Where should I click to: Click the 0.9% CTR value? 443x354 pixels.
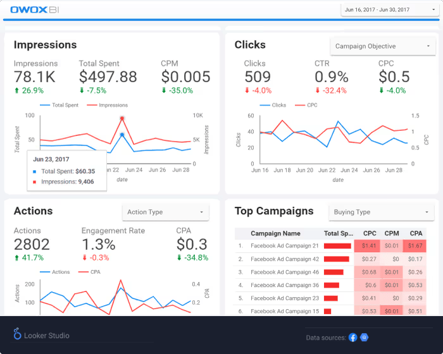332,76
